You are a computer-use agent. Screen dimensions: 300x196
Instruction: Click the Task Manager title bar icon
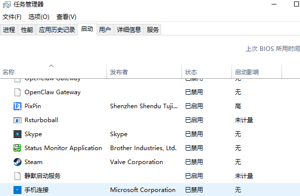point(7,4)
